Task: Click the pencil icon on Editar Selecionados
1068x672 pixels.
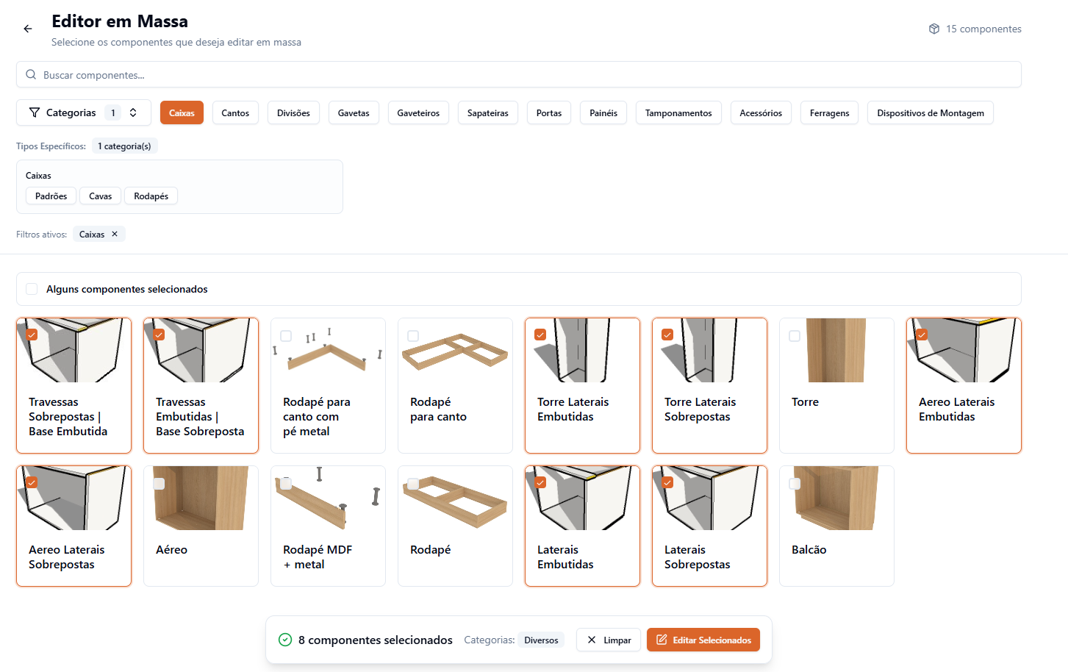Action: (662, 640)
